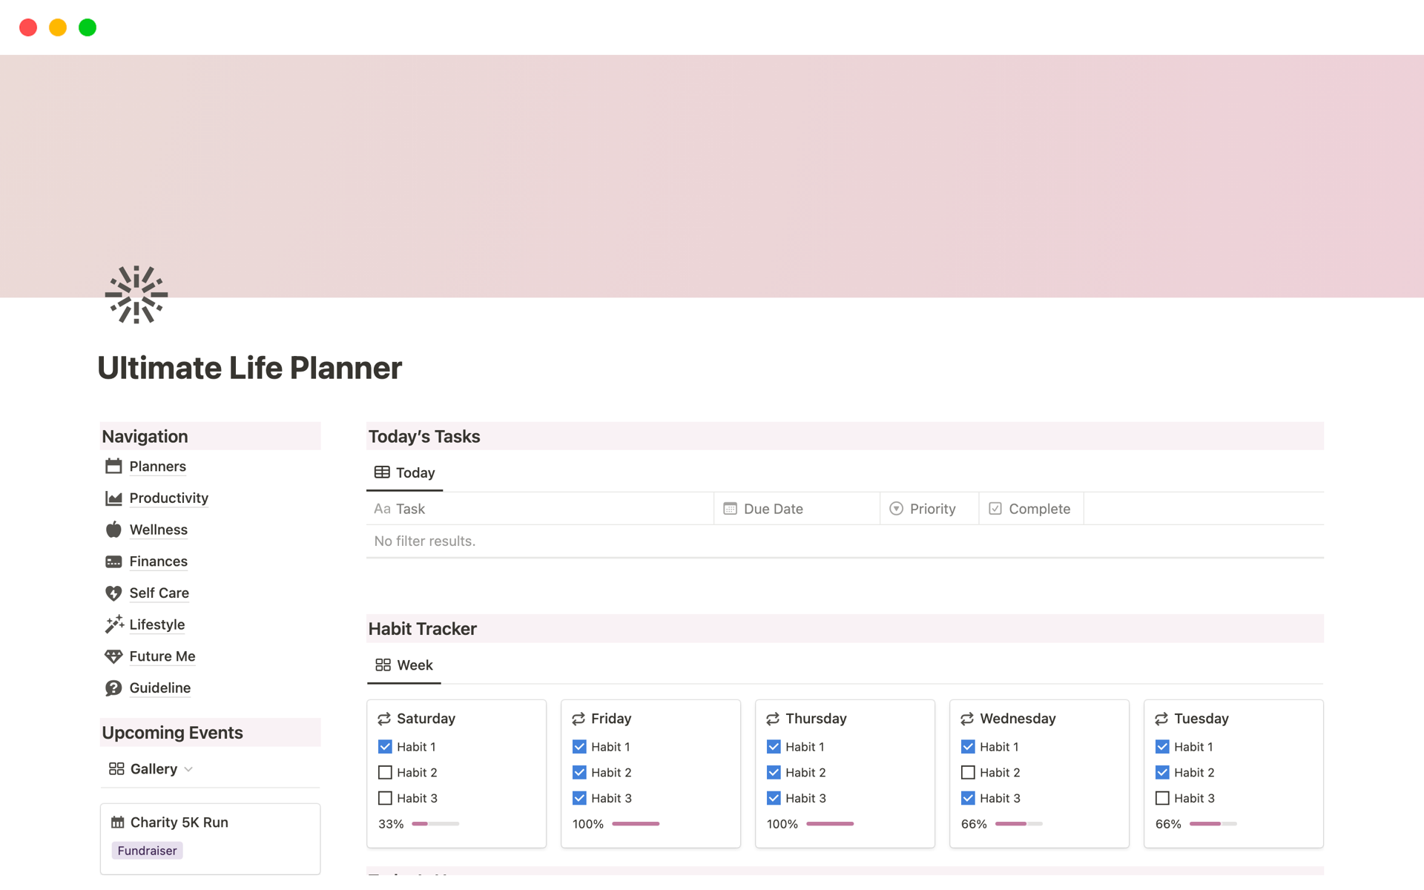Click the chart icon next to Productivity

click(x=113, y=498)
